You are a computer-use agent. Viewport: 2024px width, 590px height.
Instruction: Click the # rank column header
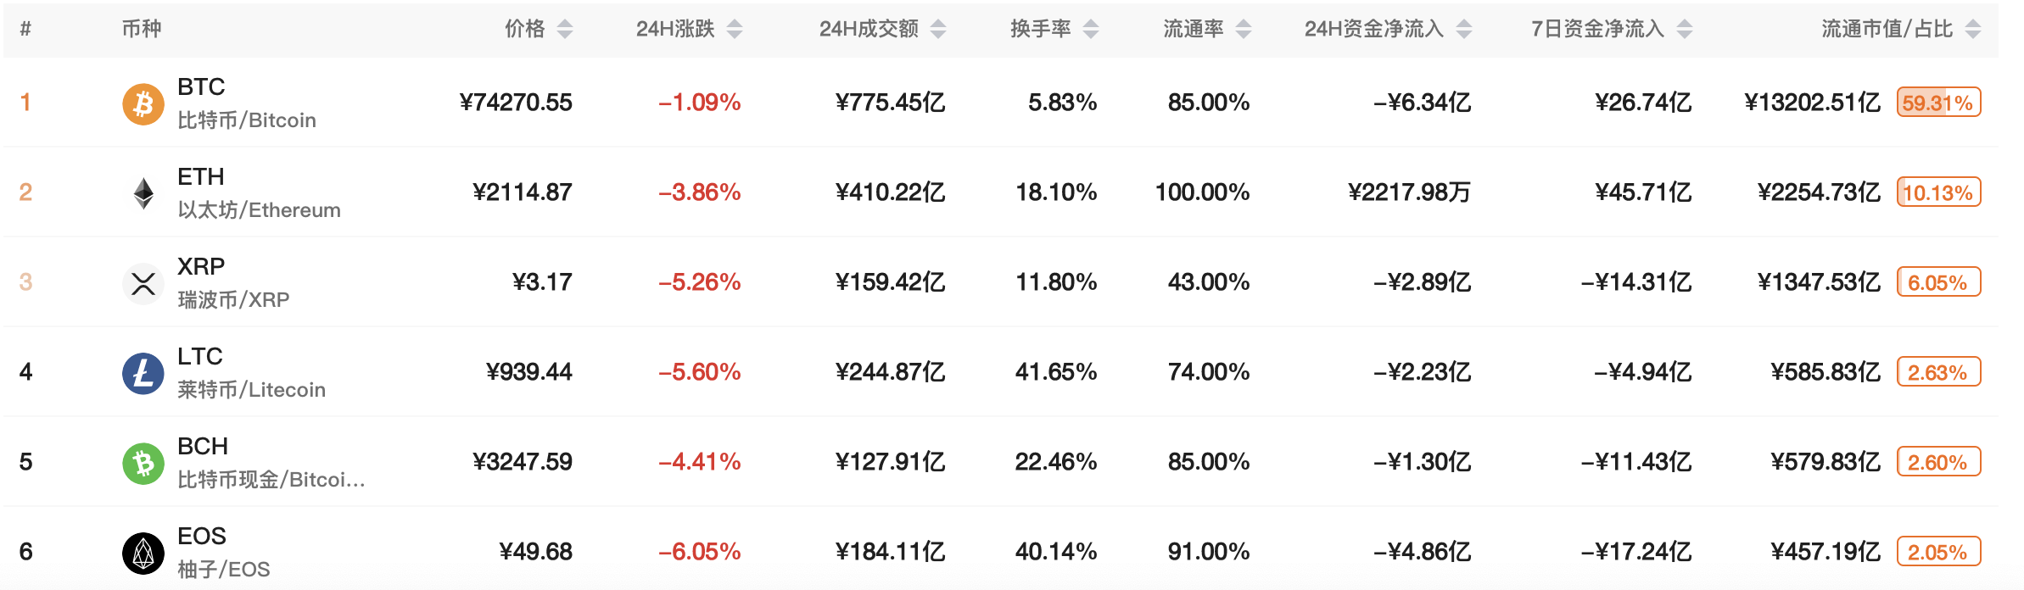click(26, 29)
